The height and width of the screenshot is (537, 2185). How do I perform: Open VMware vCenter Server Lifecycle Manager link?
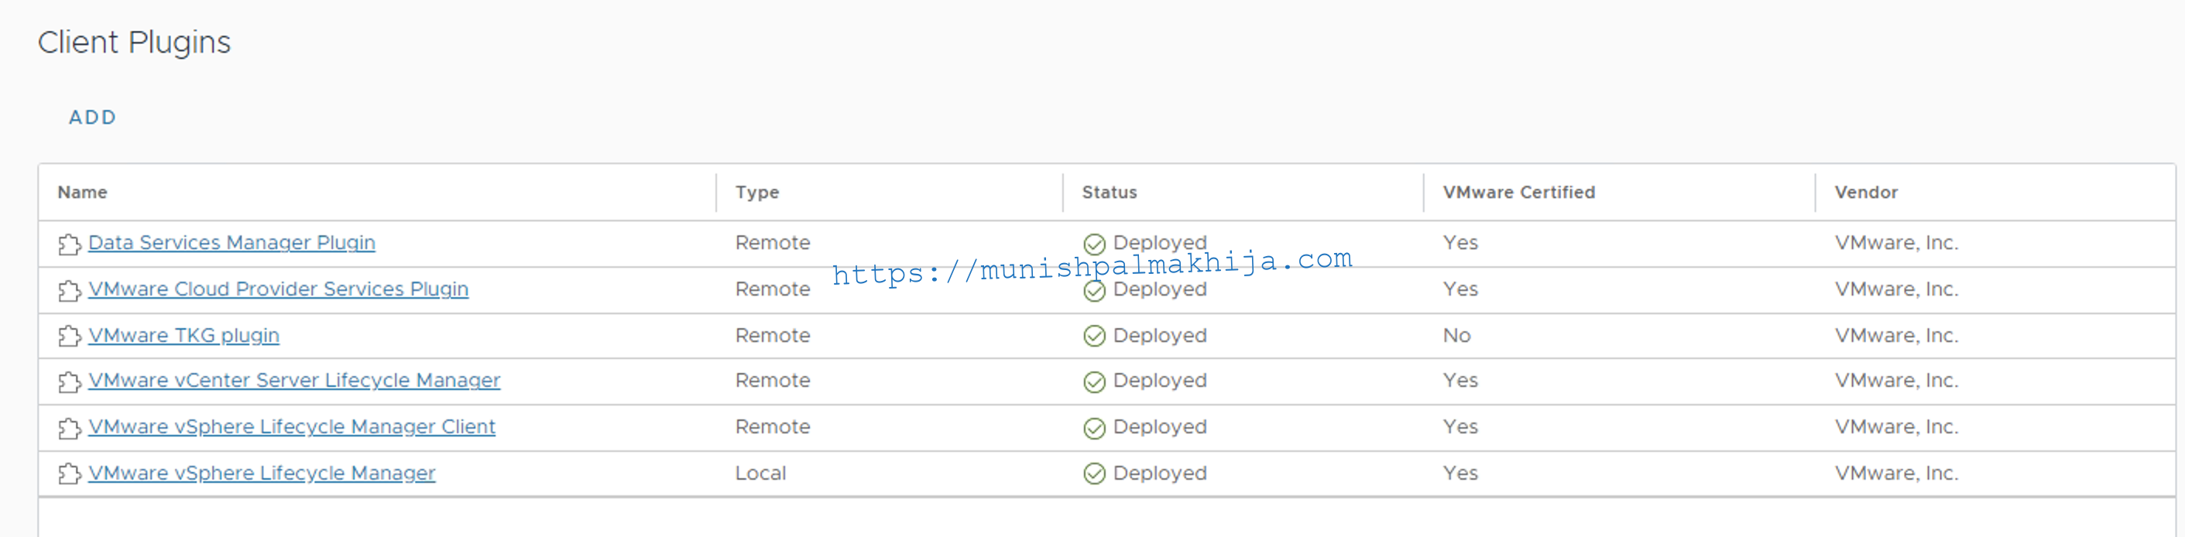(294, 381)
